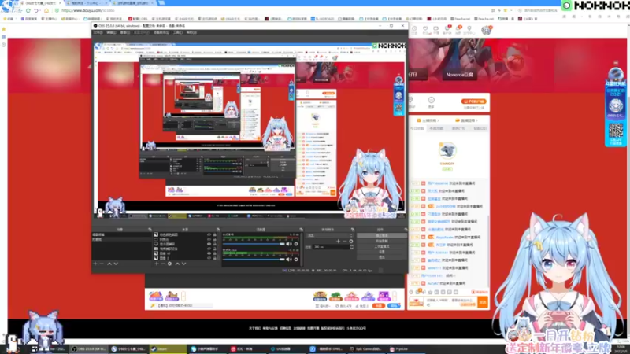Open the Edit menu in OBS
This screenshot has width=630, height=354.
click(x=111, y=32)
